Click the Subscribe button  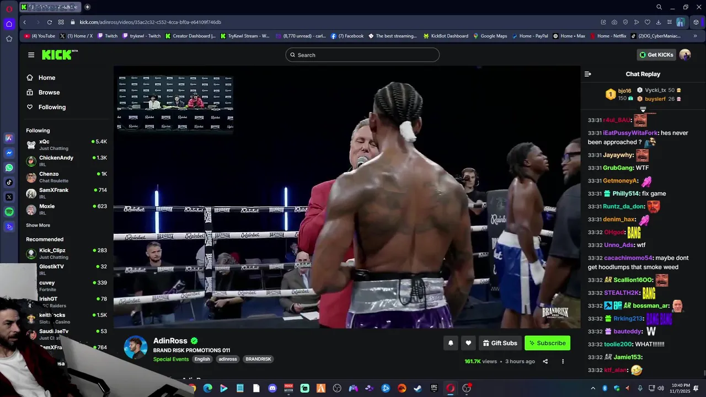click(547, 343)
